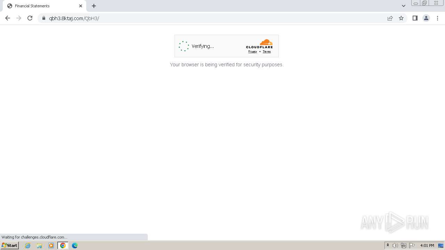Bookmark this page with the star icon
The image size is (445, 250).
pos(401,18)
